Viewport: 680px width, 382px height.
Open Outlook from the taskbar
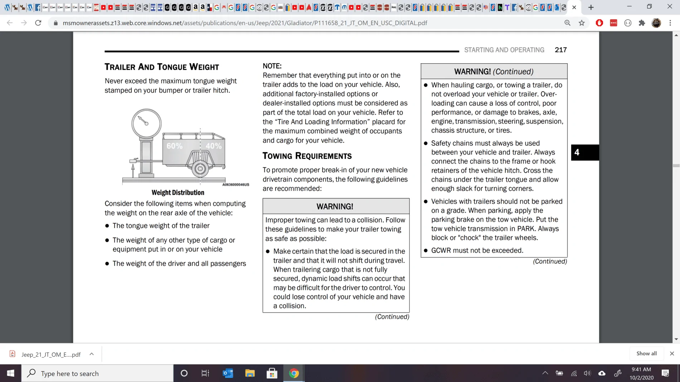point(228,373)
